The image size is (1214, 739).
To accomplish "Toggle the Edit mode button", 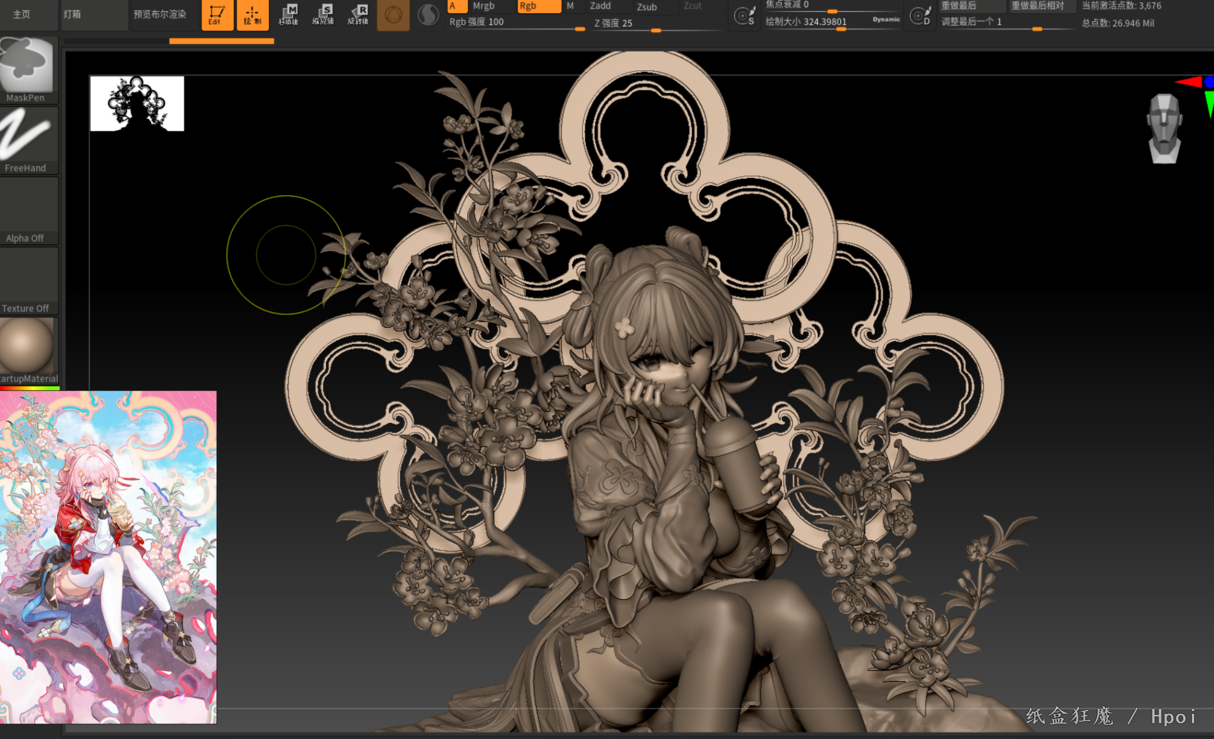I will click(217, 14).
